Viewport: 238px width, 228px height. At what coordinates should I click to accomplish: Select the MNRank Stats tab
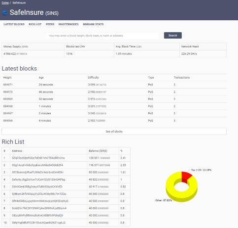pos(93,24)
